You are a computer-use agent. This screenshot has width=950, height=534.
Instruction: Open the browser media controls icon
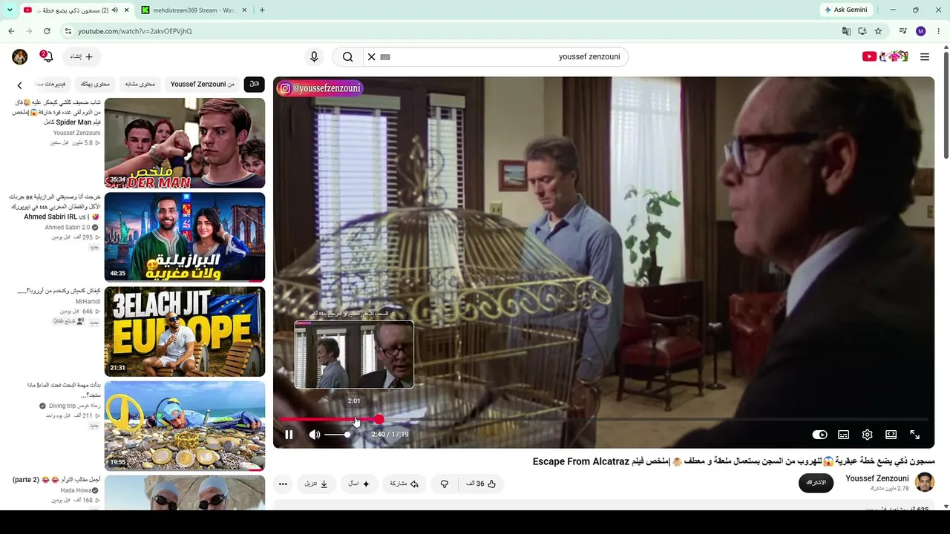click(x=902, y=31)
